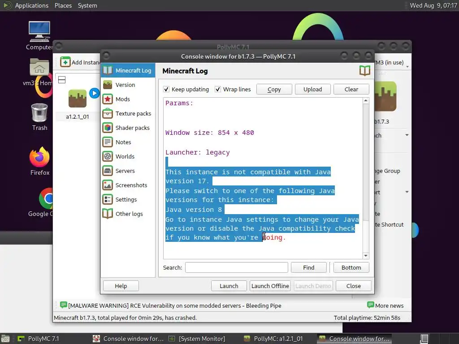The image size is (459, 344).
Task: Open the Mods page
Action: point(128,99)
